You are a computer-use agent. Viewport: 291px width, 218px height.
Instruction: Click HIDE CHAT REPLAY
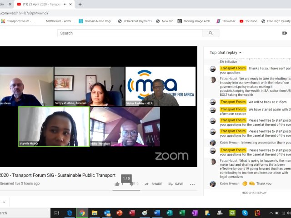(x=254, y=193)
